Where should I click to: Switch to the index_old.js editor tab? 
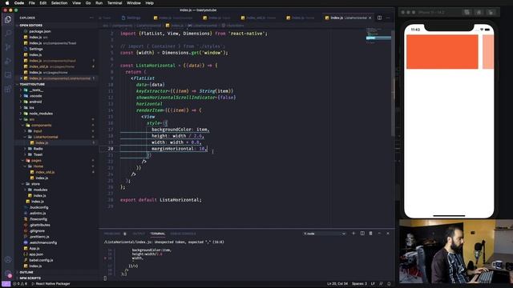click(x=258, y=18)
